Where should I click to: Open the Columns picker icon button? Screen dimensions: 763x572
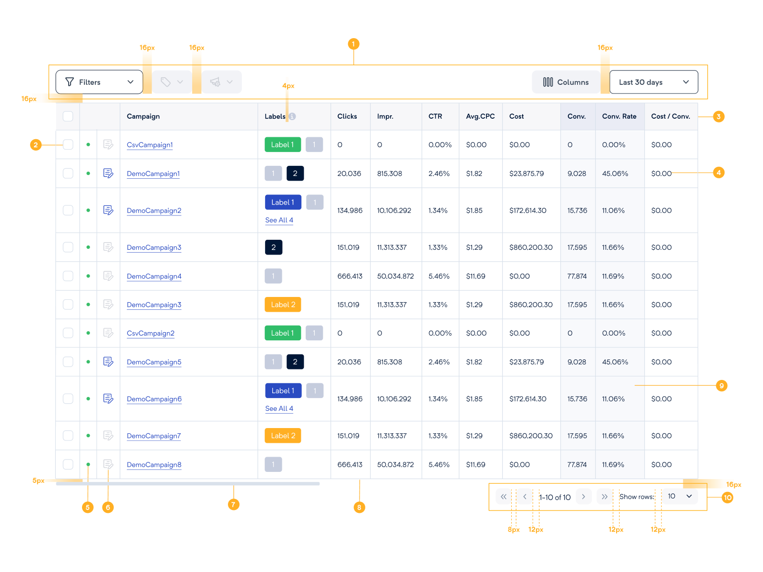tap(548, 82)
